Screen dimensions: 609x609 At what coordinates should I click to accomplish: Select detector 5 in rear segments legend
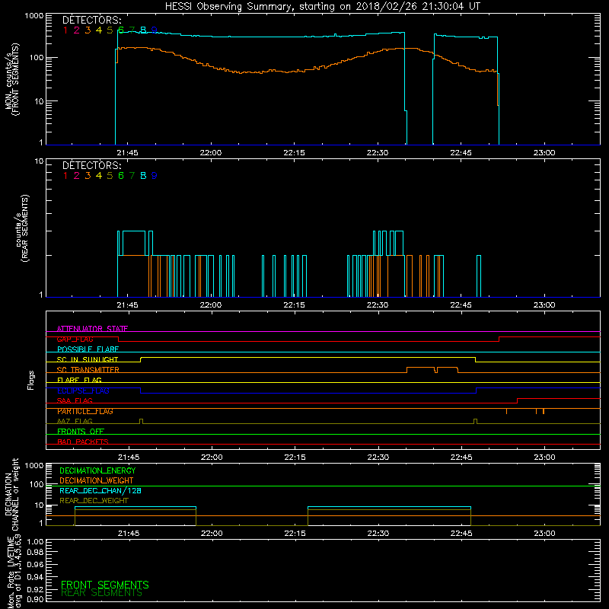pyautogui.click(x=110, y=176)
